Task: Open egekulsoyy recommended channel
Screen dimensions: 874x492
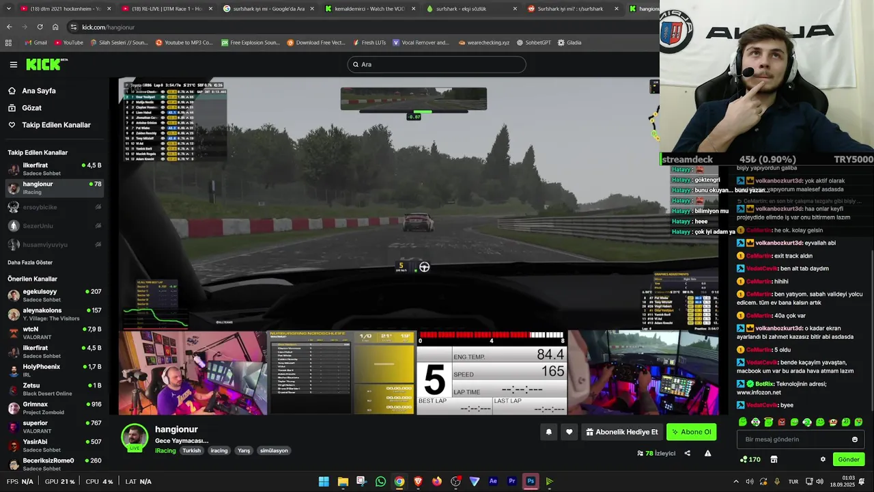Action: point(53,295)
